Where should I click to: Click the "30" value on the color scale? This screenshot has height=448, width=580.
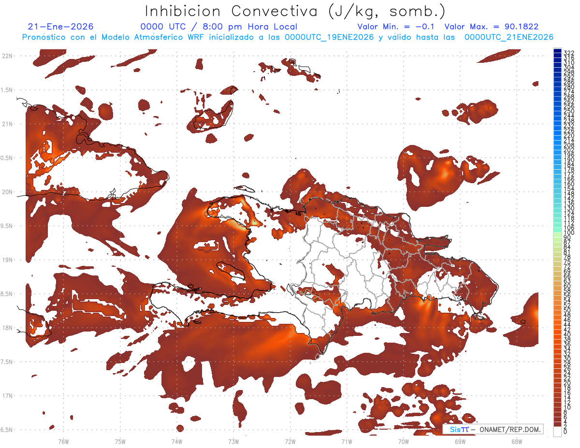[x=567, y=359]
